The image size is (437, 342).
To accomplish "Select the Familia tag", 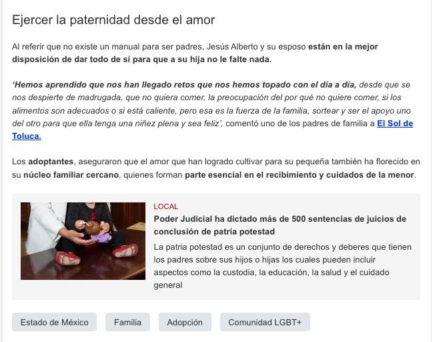I will [127, 322].
